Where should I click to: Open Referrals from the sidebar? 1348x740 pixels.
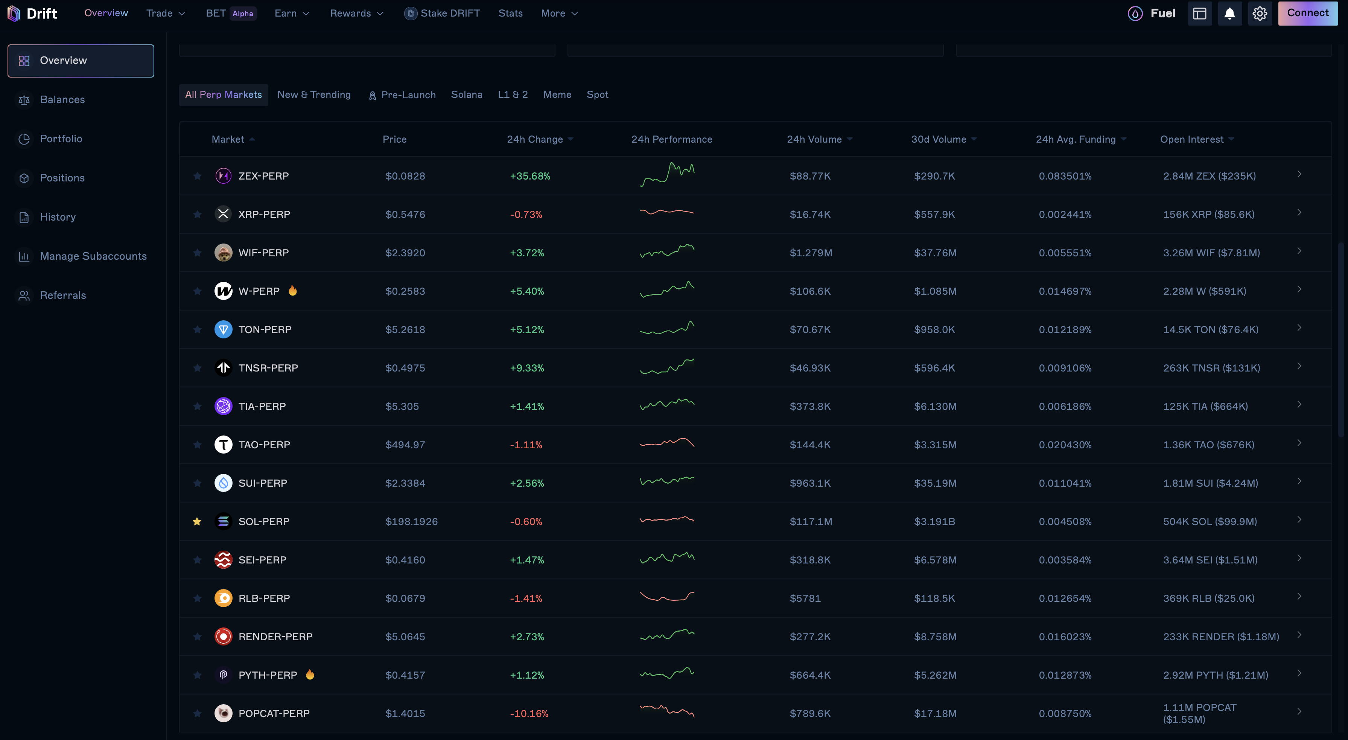click(x=63, y=295)
